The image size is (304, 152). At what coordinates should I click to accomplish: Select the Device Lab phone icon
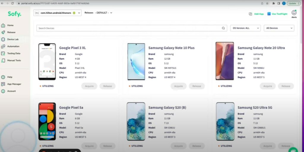point(3,39)
